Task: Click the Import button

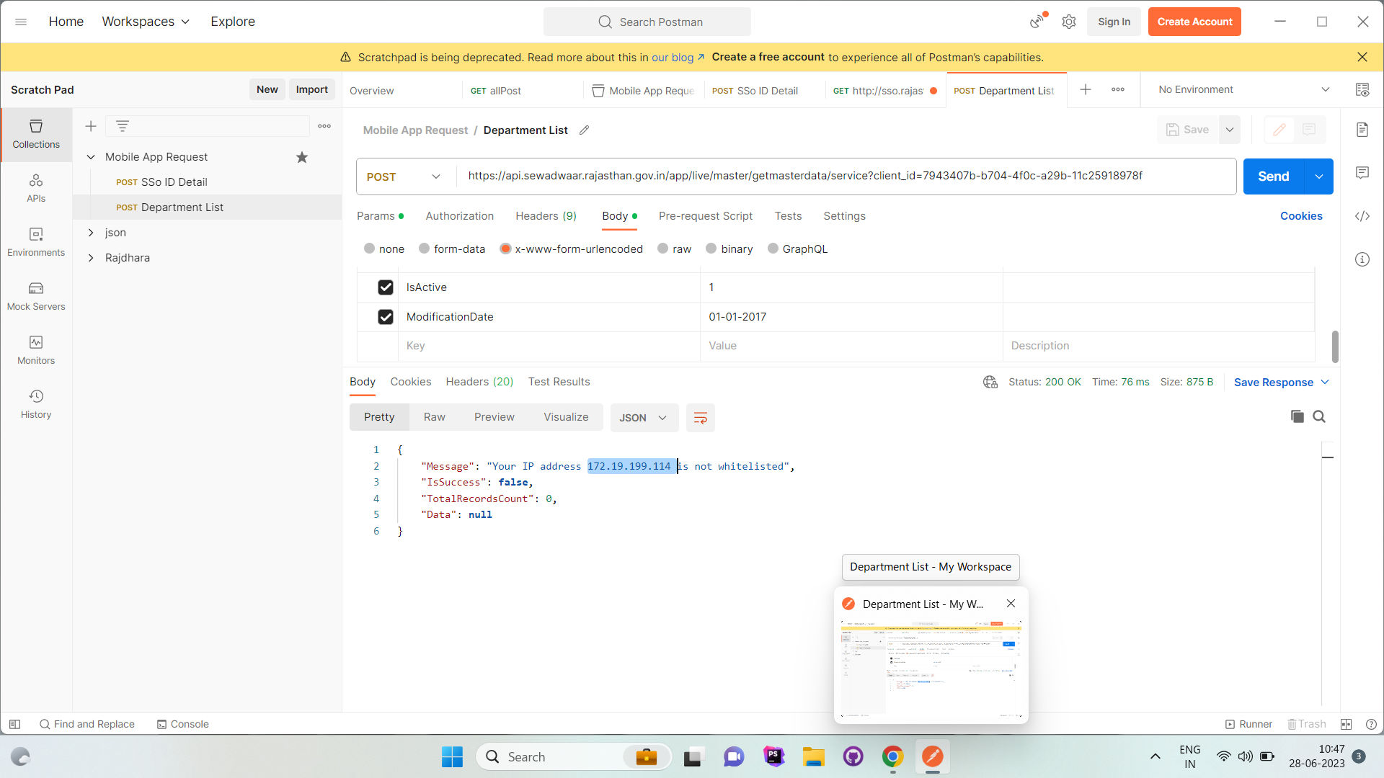Action: click(x=311, y=89)
